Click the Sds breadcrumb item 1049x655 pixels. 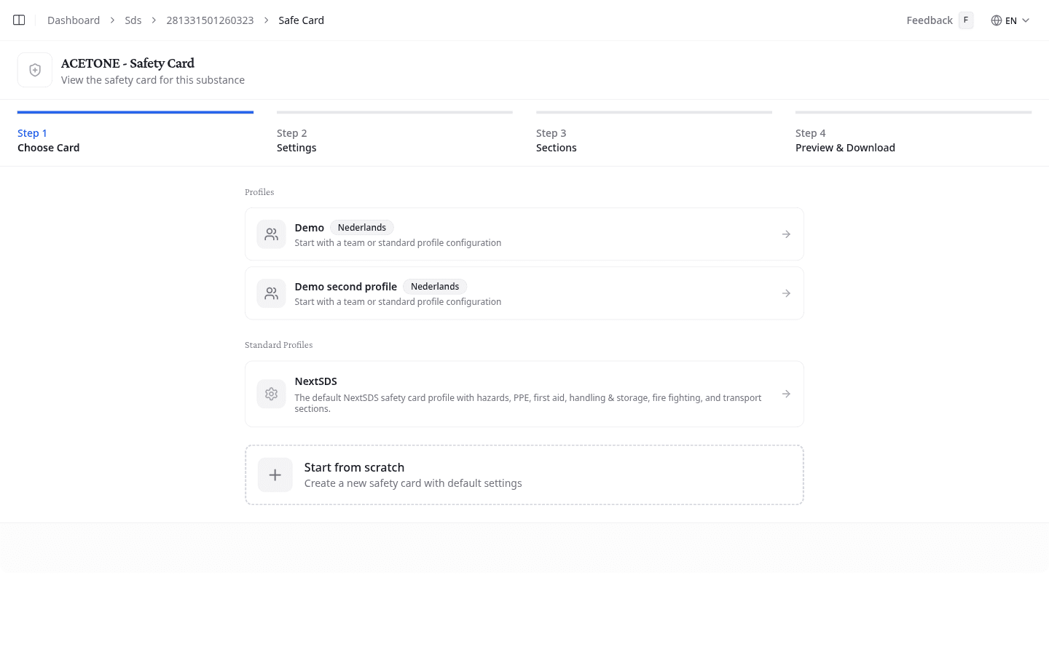[133, 20]
